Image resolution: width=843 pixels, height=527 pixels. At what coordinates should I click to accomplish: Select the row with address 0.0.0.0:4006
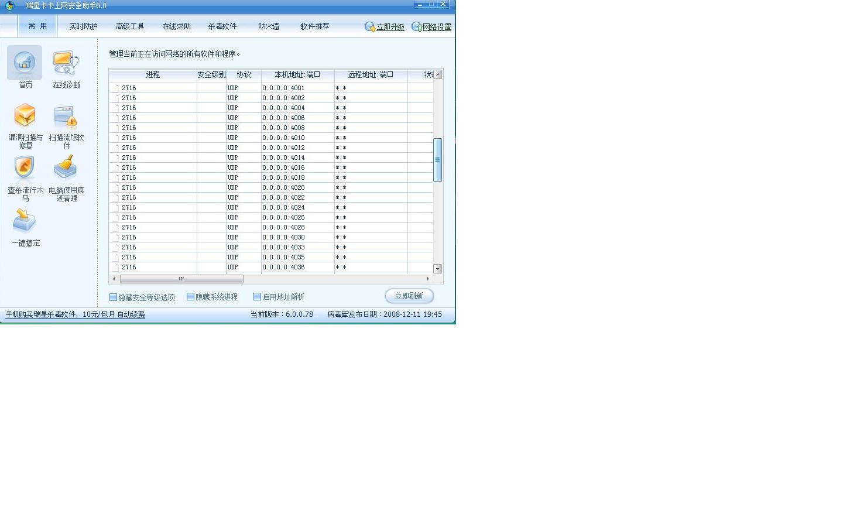point(271,118)
